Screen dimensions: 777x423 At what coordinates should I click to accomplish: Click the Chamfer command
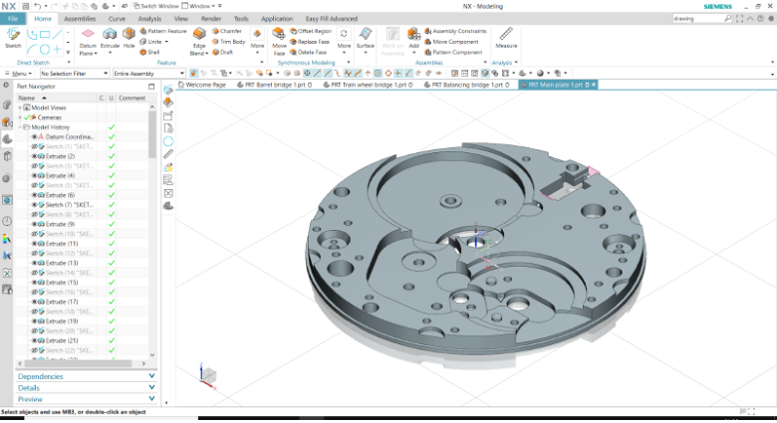click(227, 31)
